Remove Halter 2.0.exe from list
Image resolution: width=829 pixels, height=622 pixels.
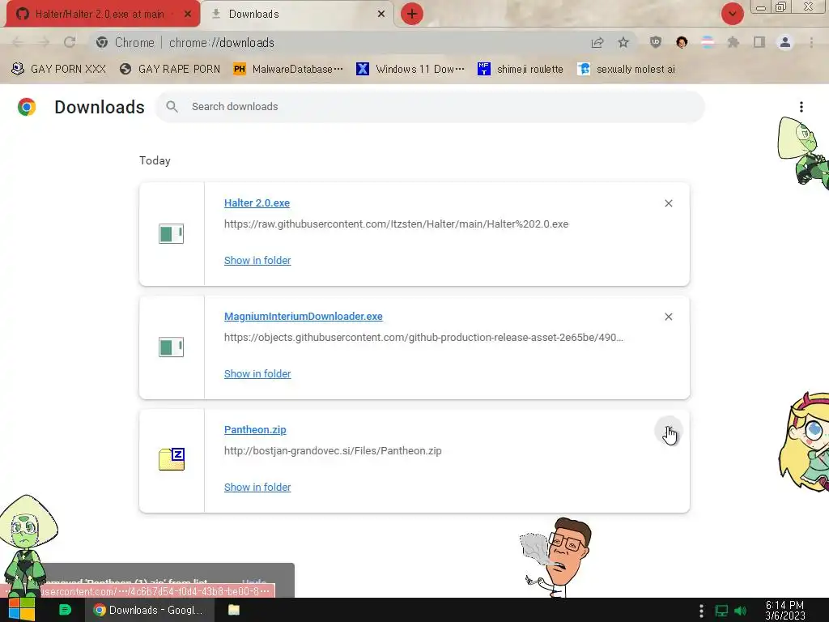pos(668,203)
